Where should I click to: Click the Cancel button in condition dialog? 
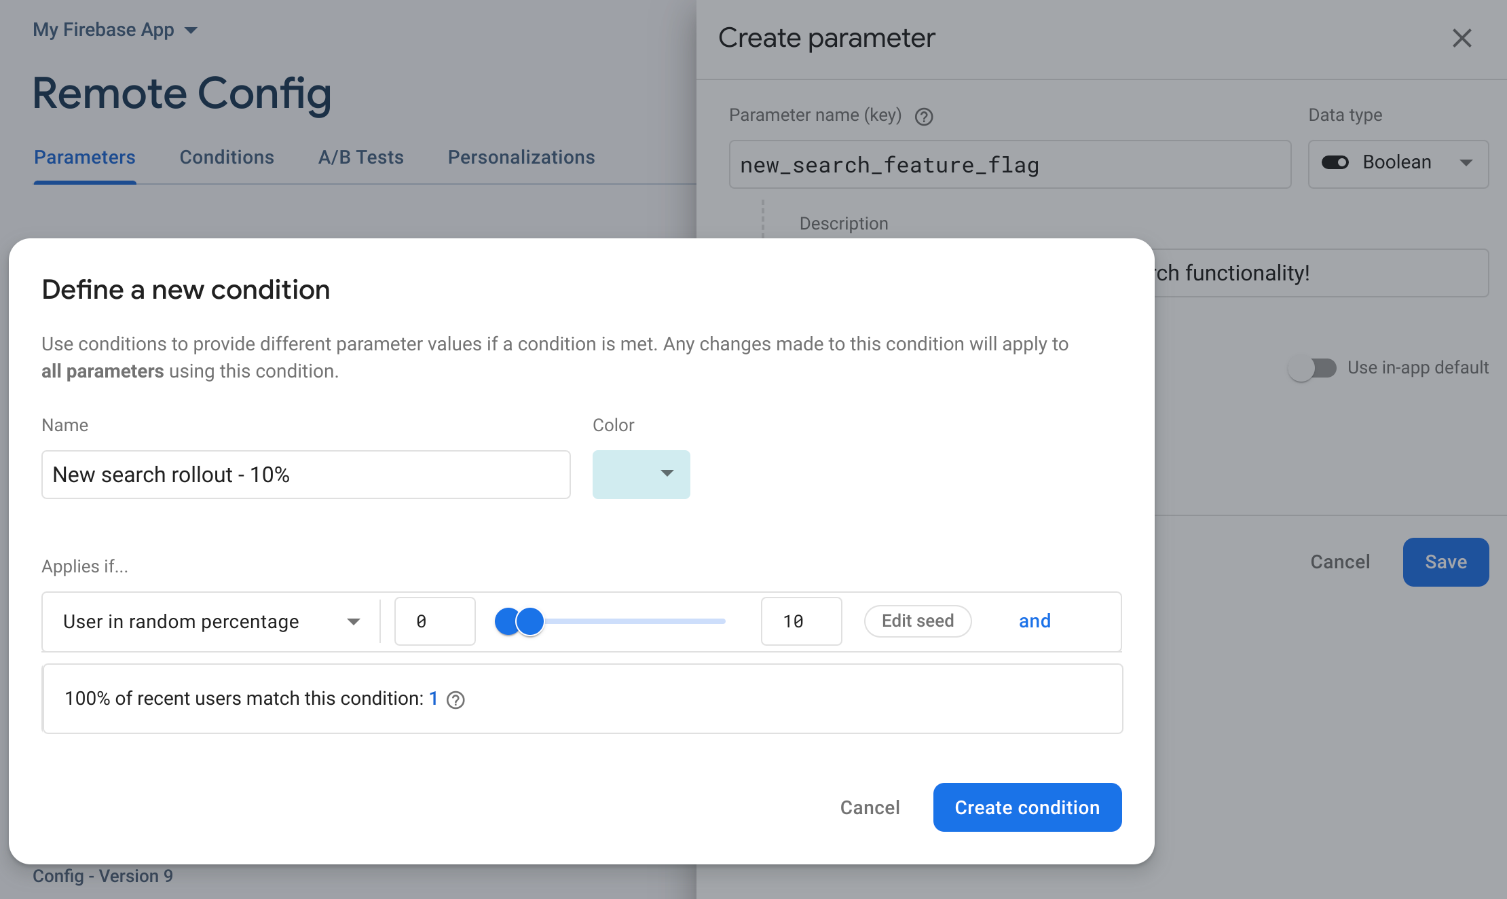coord(870,807)
